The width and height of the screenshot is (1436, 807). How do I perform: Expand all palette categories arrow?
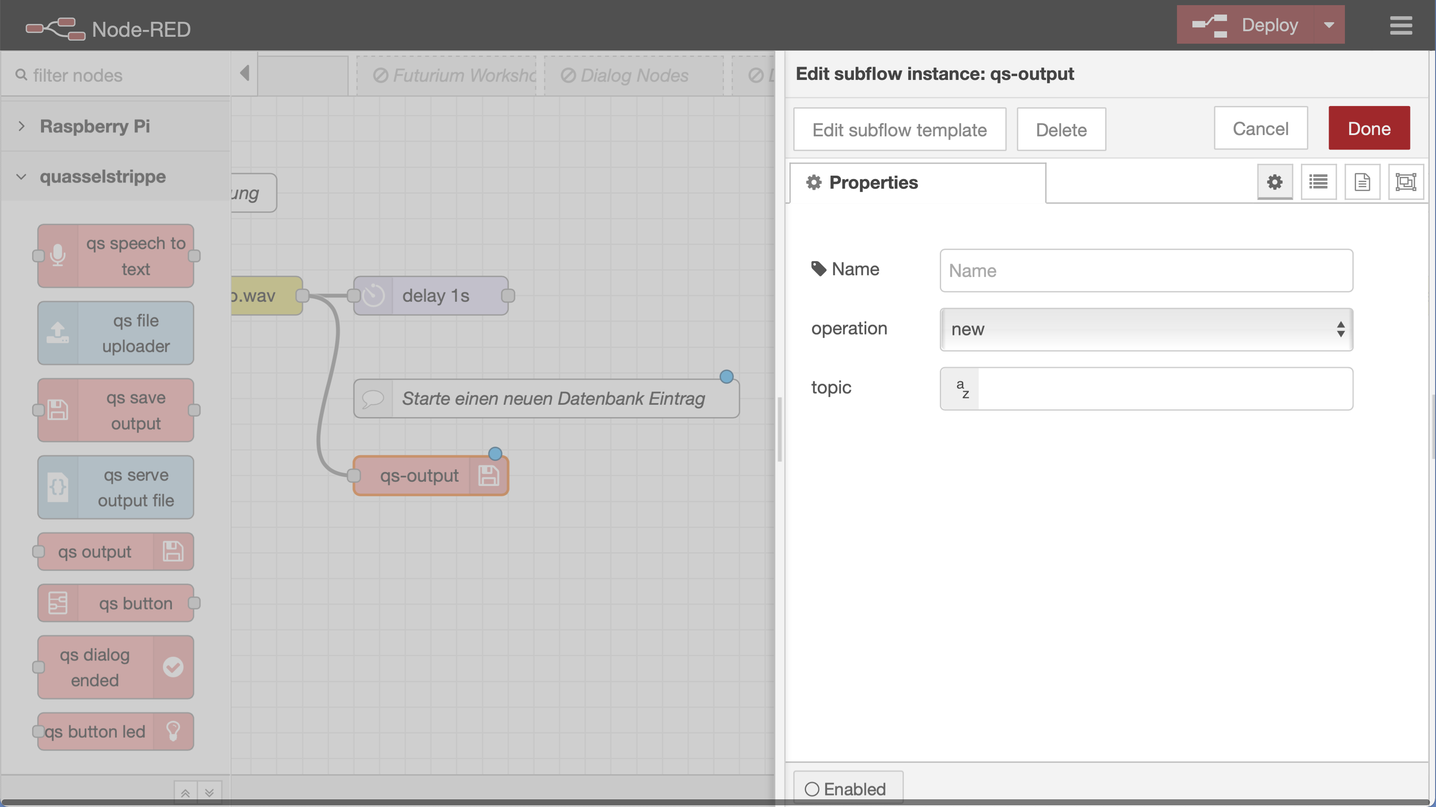coord(209,792)
